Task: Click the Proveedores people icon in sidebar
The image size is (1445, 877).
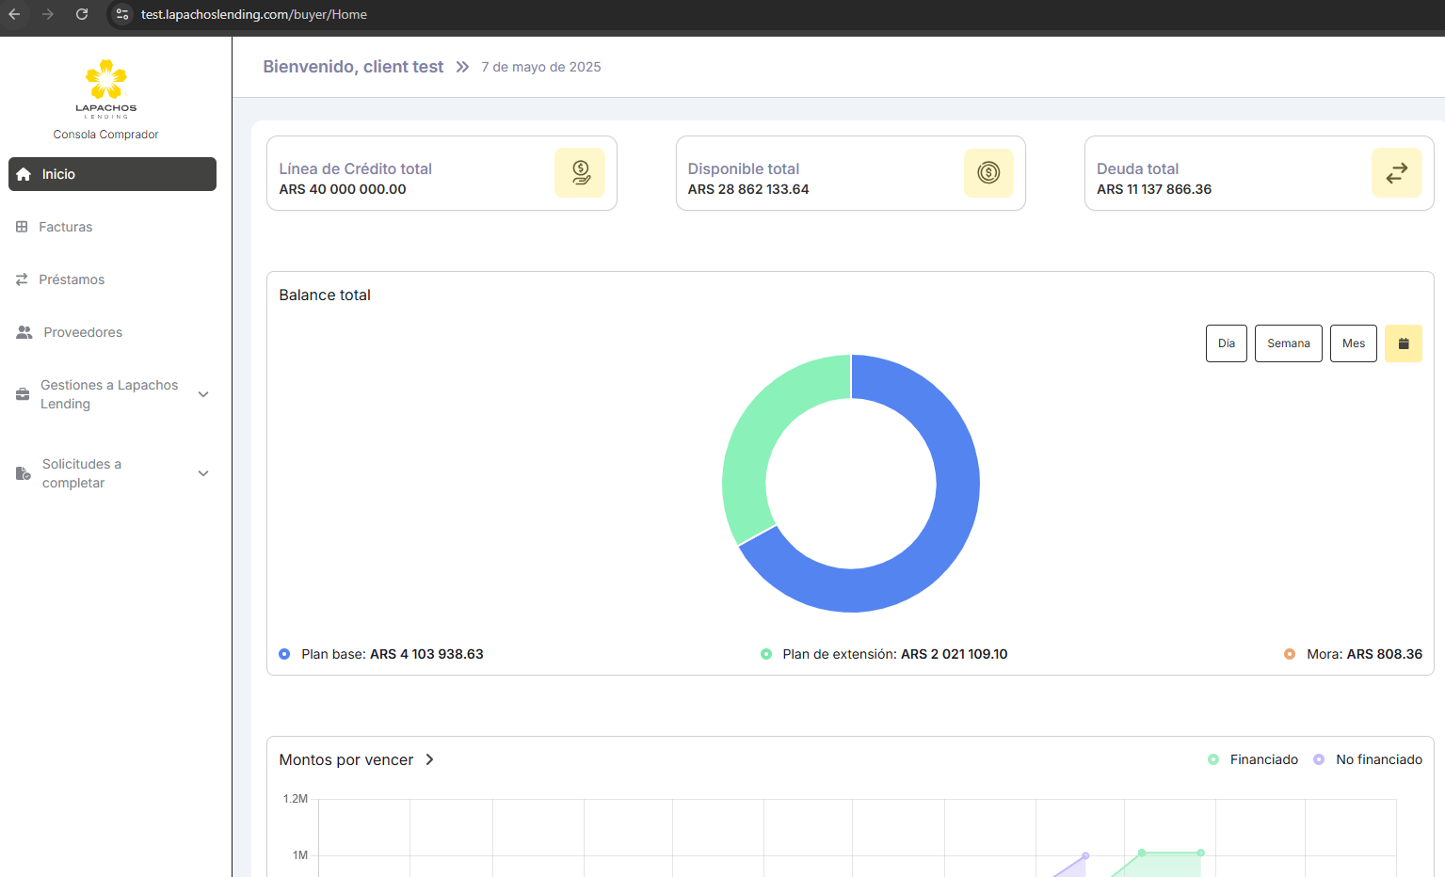Action: pyautogui.click(x=24, y=332)
